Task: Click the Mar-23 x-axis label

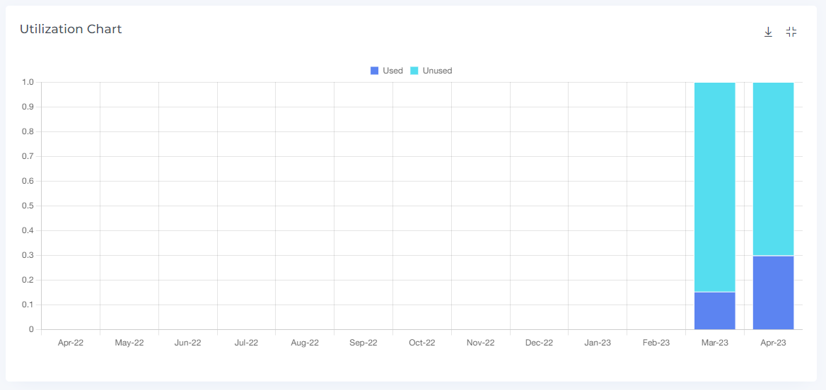Action: pos(714,343)
